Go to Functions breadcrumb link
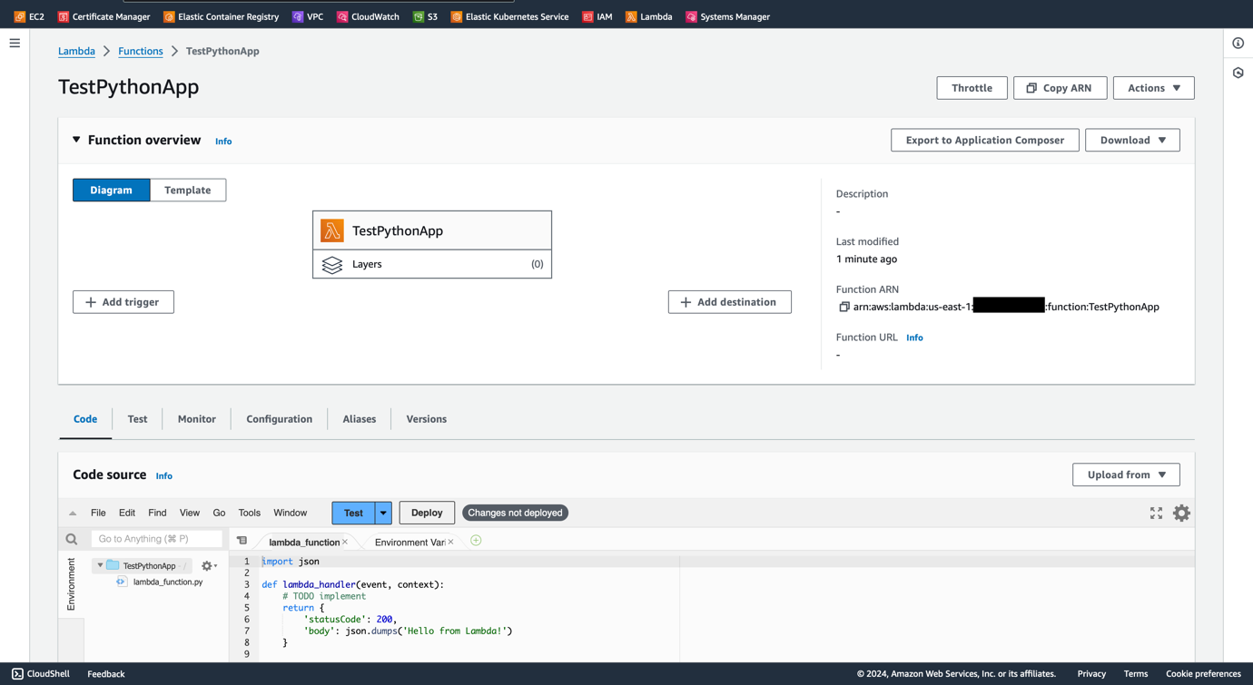 coord(141,51)
